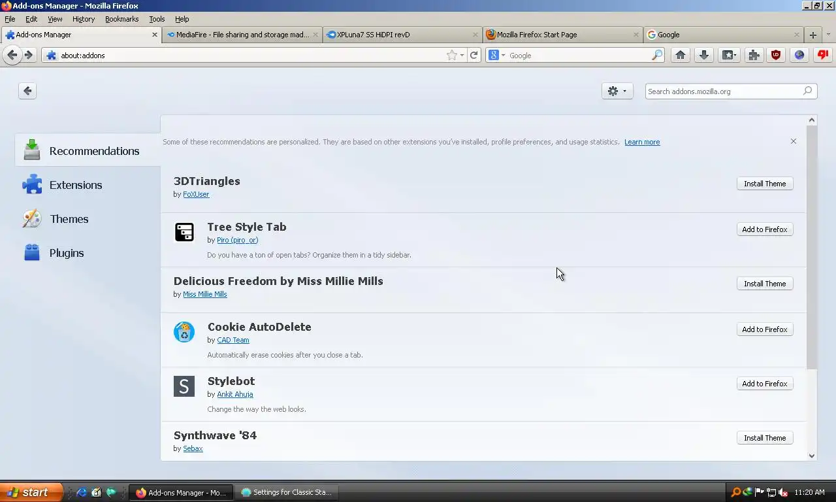Switch to the MediaFire tab
This screenshot has width=836, height=502.
(242, 35)
